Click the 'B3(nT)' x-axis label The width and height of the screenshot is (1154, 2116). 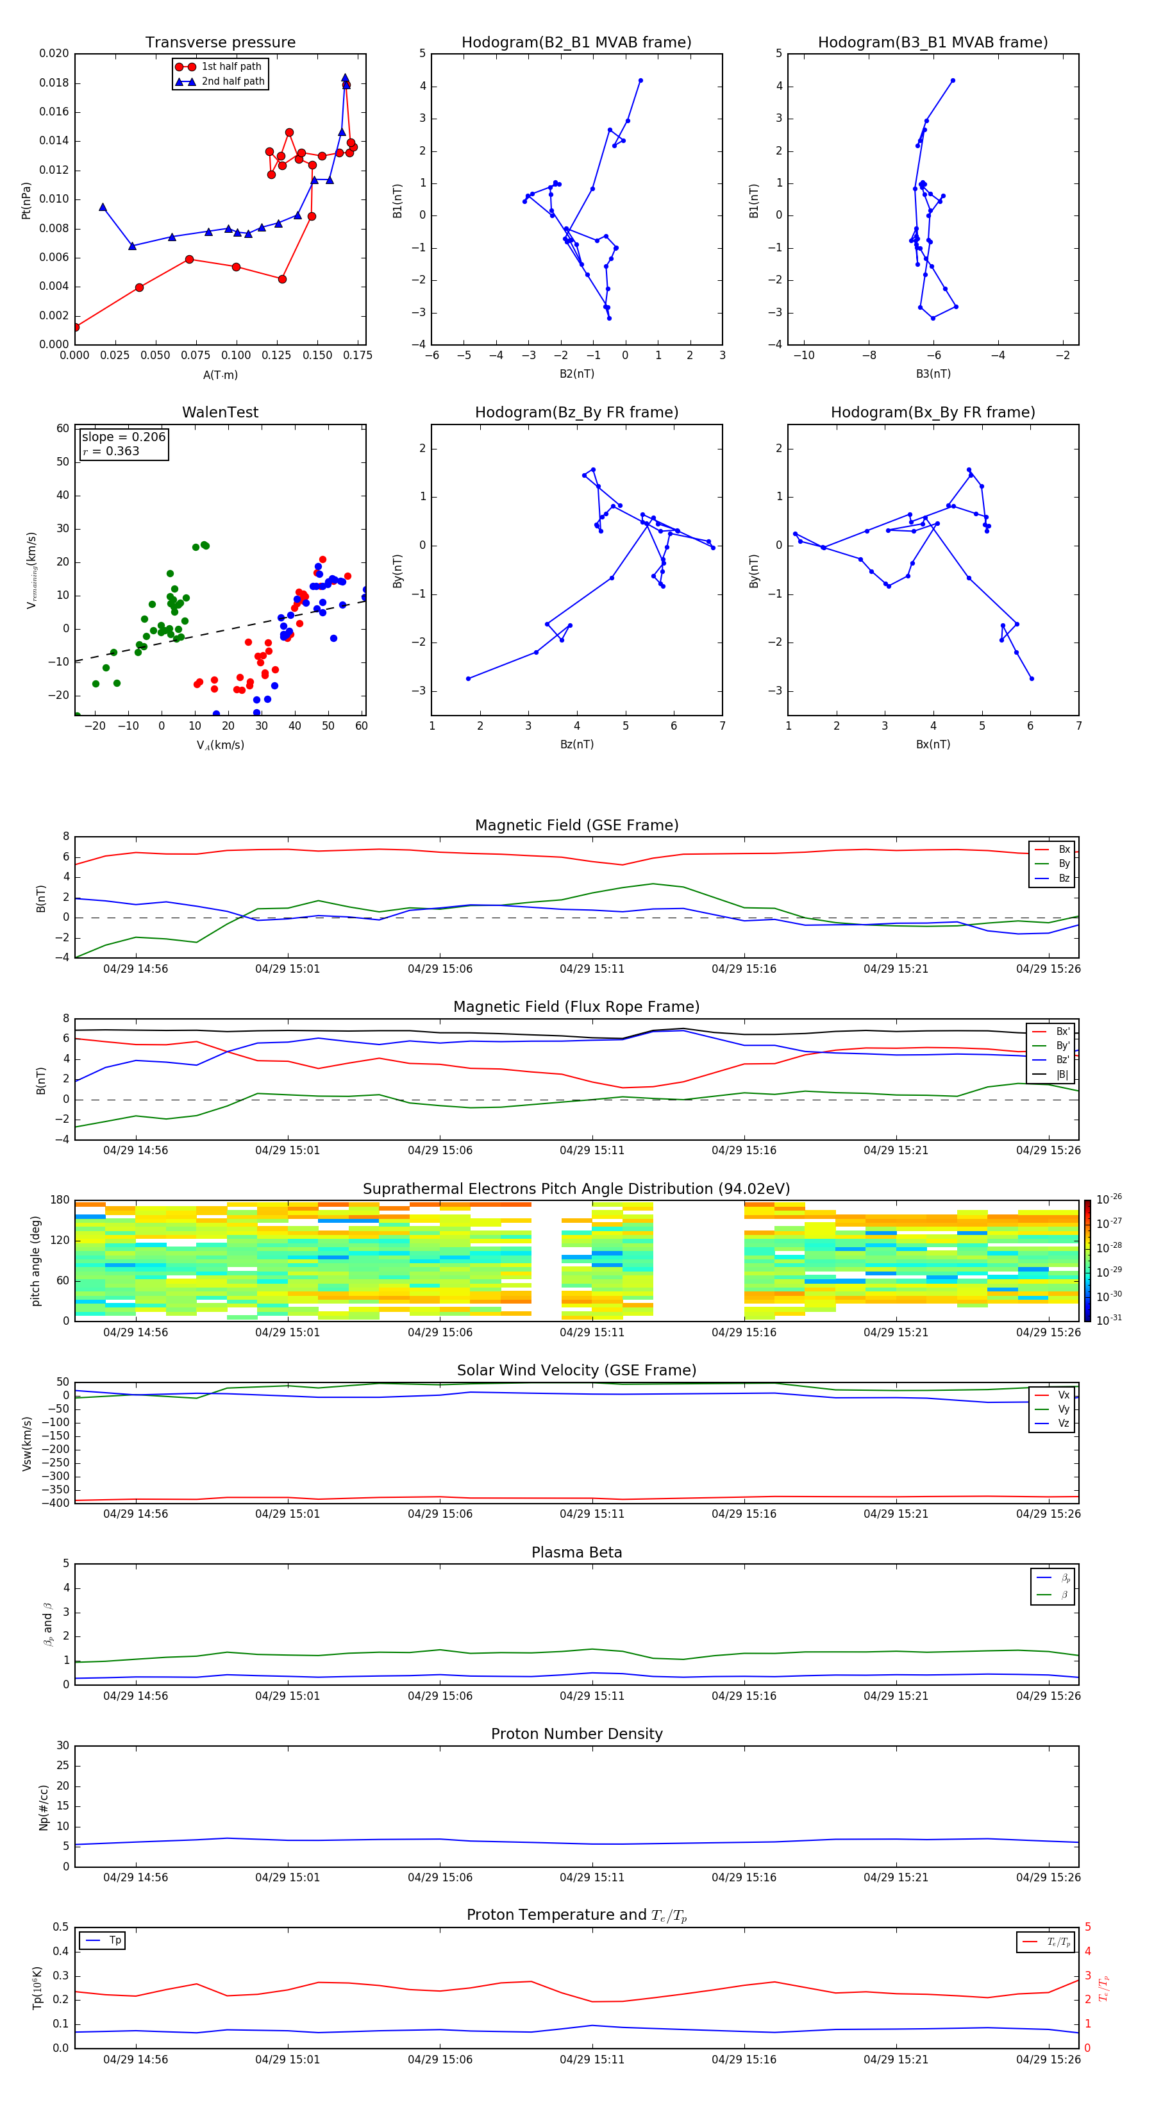point(933,374)
